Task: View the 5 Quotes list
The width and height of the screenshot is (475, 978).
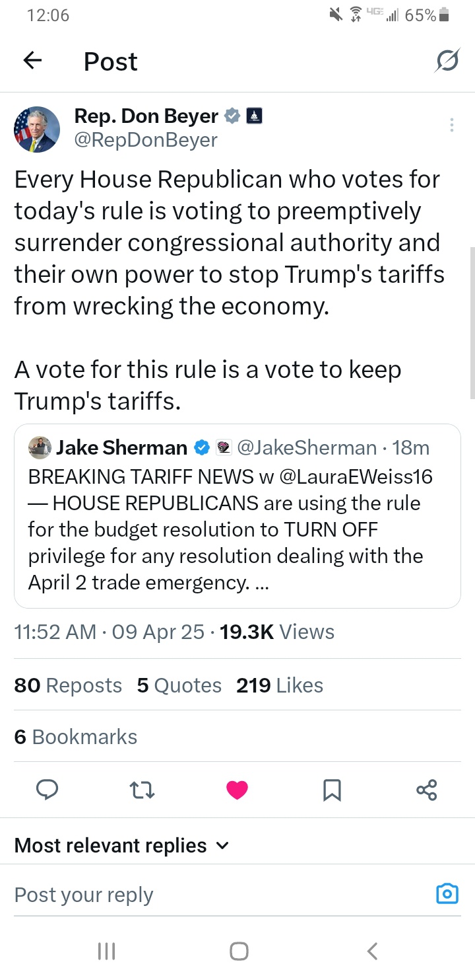Action: [179, 685]
